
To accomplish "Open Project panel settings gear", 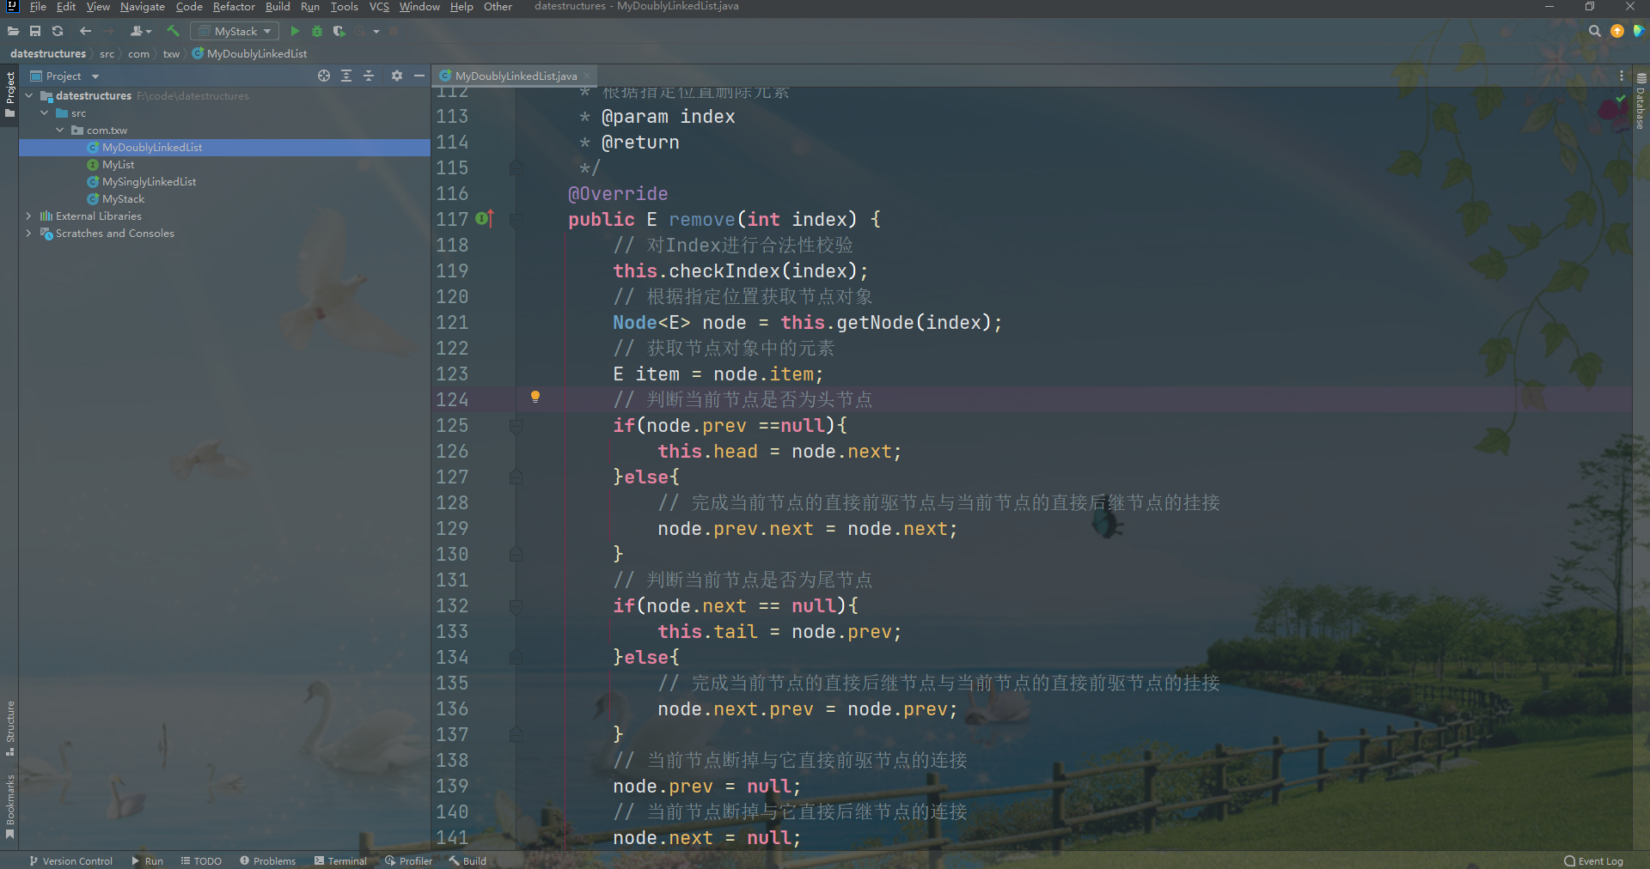I will click(397, 76).
